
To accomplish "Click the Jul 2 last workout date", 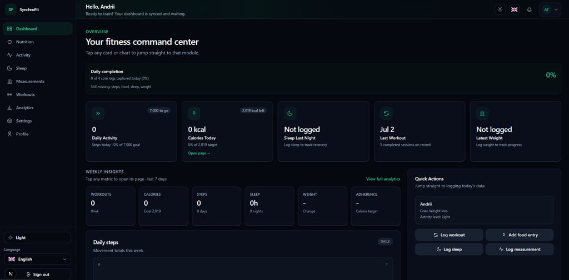I will [x=387, y=129].
